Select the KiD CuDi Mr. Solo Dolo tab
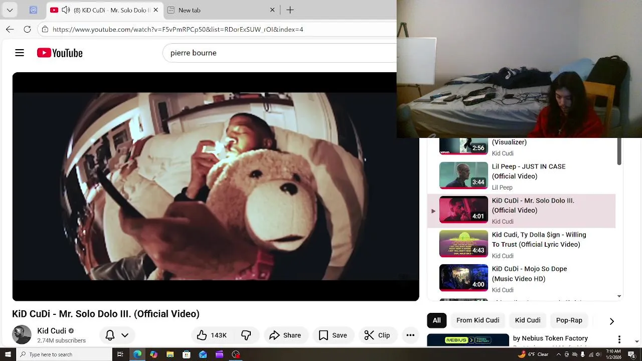Image resolution: width=642 pixels, height=361 pixels. (x=104, y=10)
